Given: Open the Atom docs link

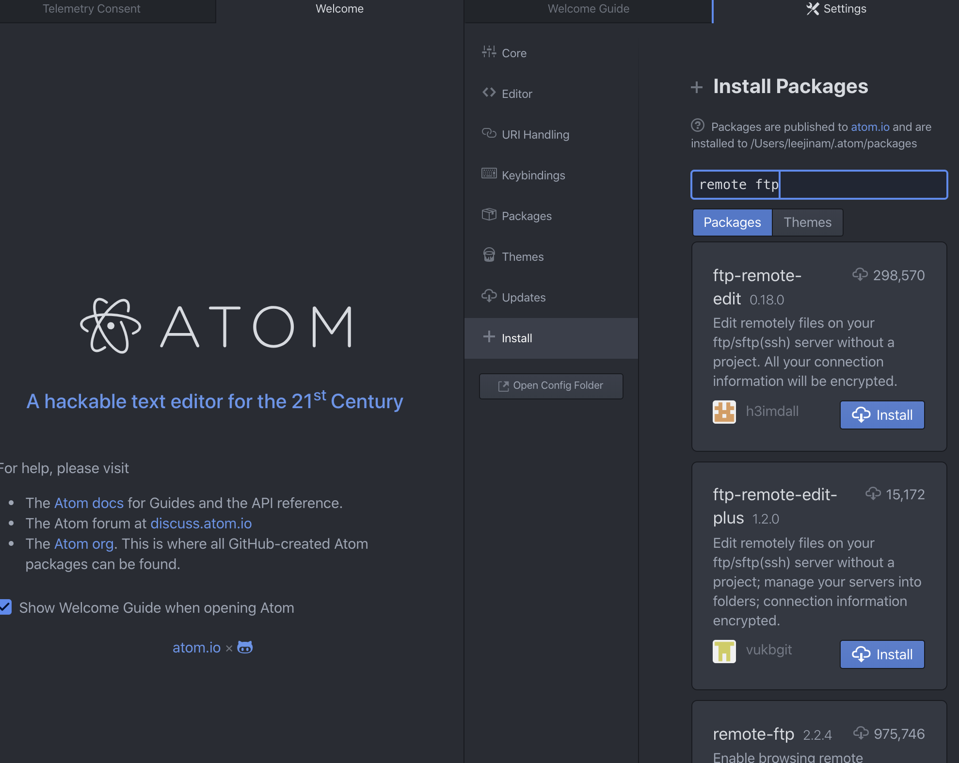Looking at the screenshot, I should click(89, 503).
